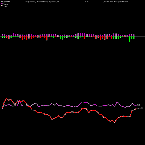This screenshot has width=145, height=145.
Task: Click the BDC ticker symbol text
Action: coord(86,2)
